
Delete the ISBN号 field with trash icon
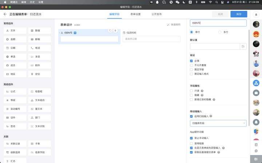[115, 30]
